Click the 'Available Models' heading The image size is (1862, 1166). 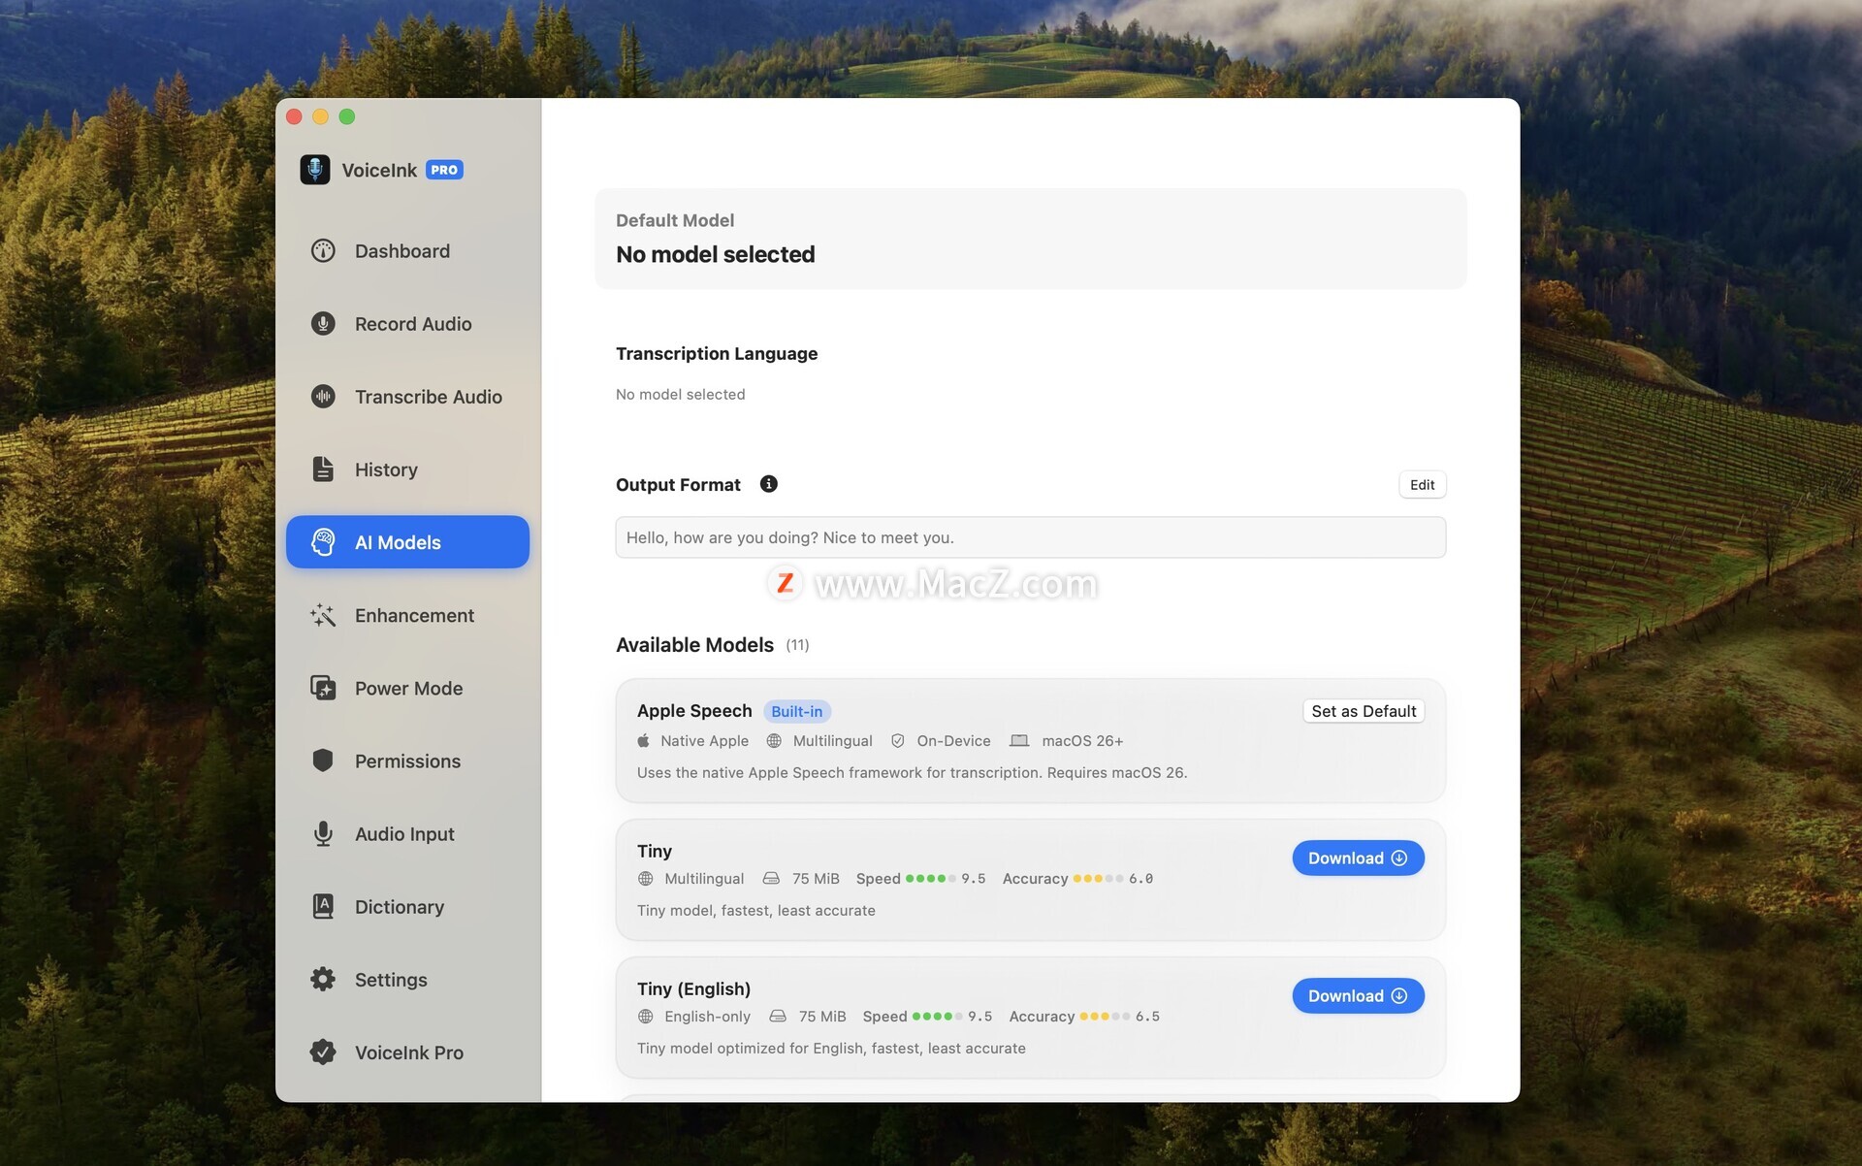click(x=694, y=645)
